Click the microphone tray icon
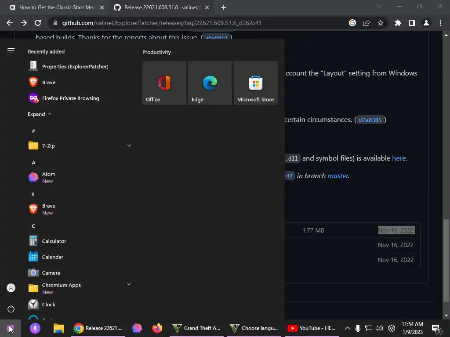450x337 pixels. [358, 328]
